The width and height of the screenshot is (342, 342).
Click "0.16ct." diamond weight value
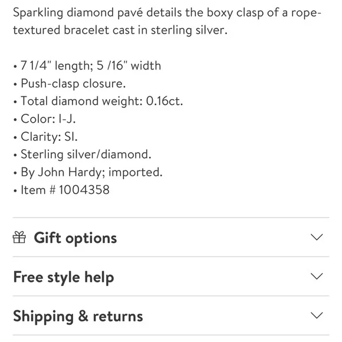point(165,101)
